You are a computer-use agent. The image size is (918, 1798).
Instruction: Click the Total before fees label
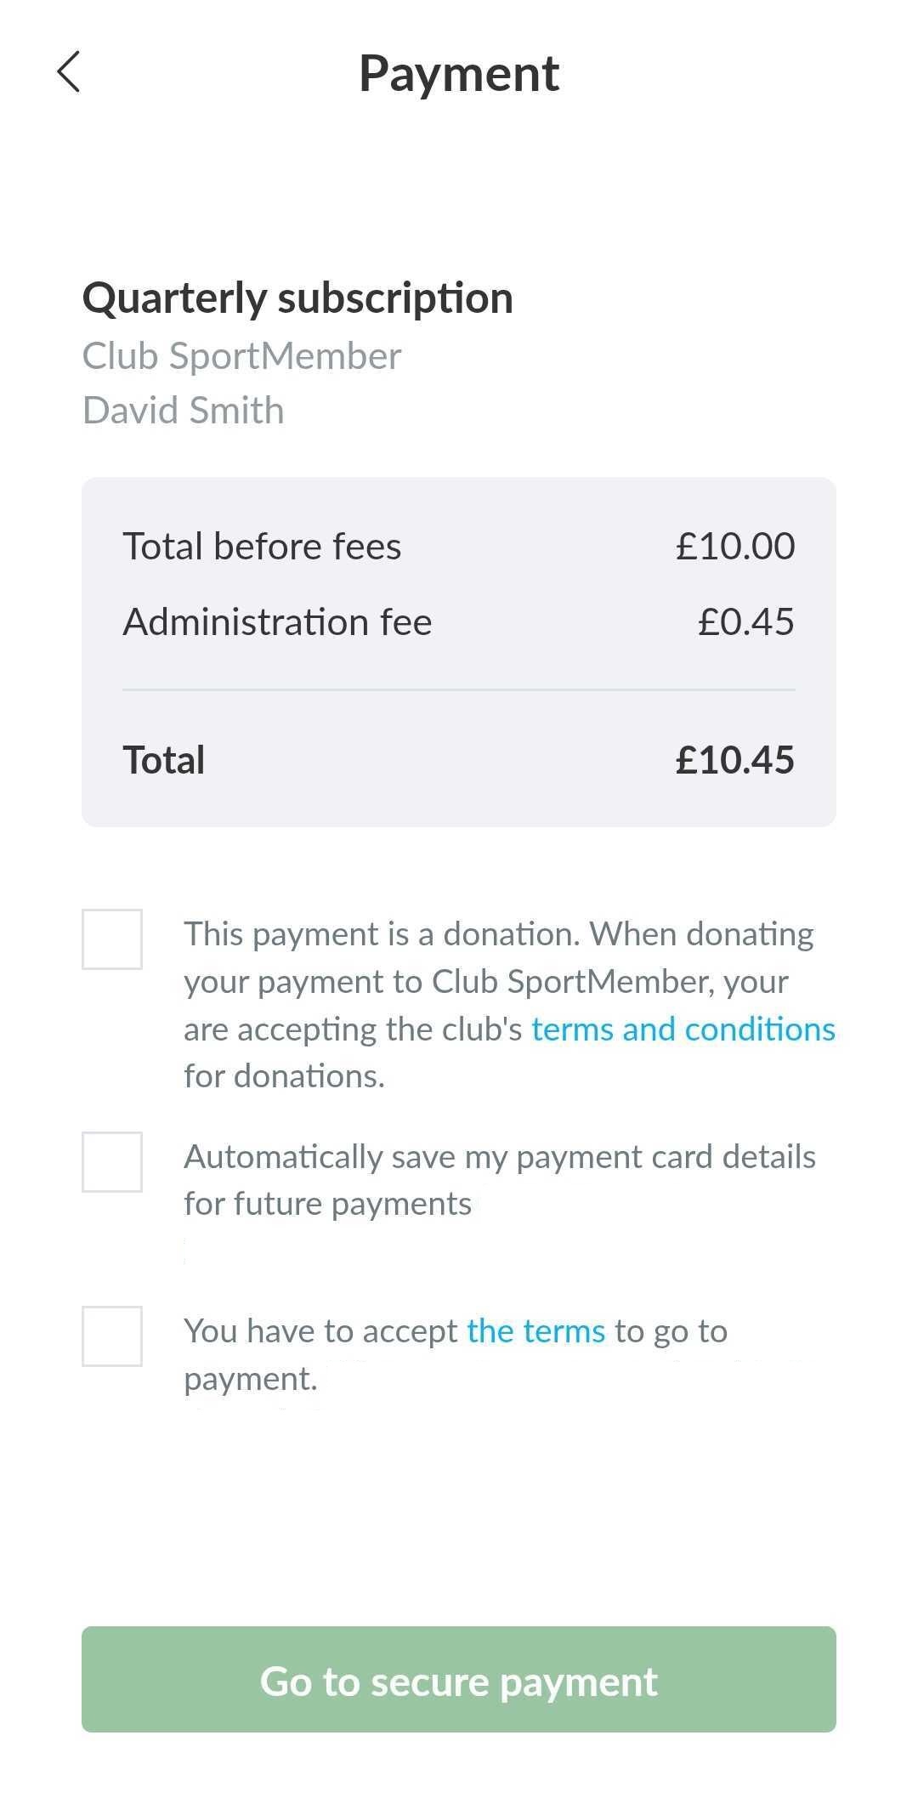click(x=262, y=547)
